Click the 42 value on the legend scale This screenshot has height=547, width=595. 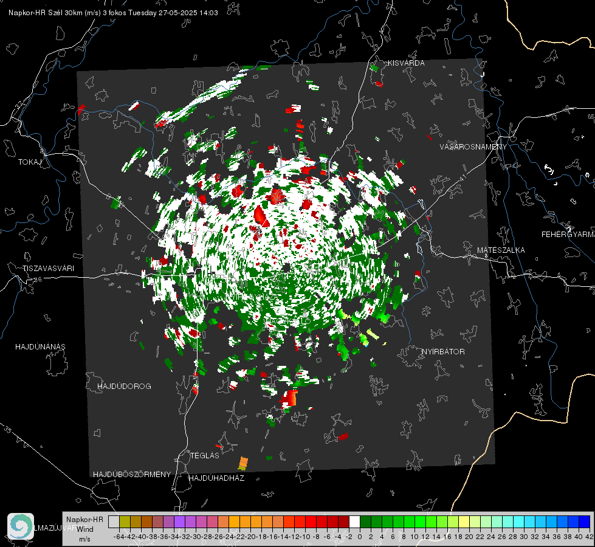pyautogui.click(x=590, y=537)
